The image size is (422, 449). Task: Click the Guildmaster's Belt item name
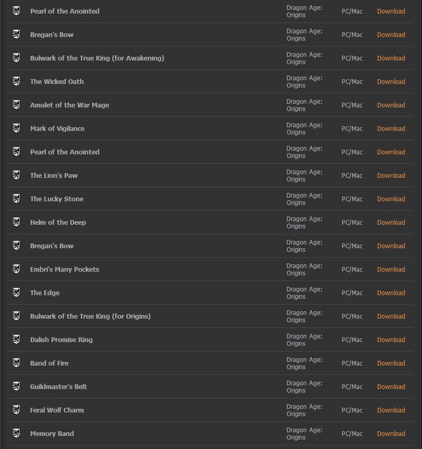pyautogui.click(x=58, y=386)
